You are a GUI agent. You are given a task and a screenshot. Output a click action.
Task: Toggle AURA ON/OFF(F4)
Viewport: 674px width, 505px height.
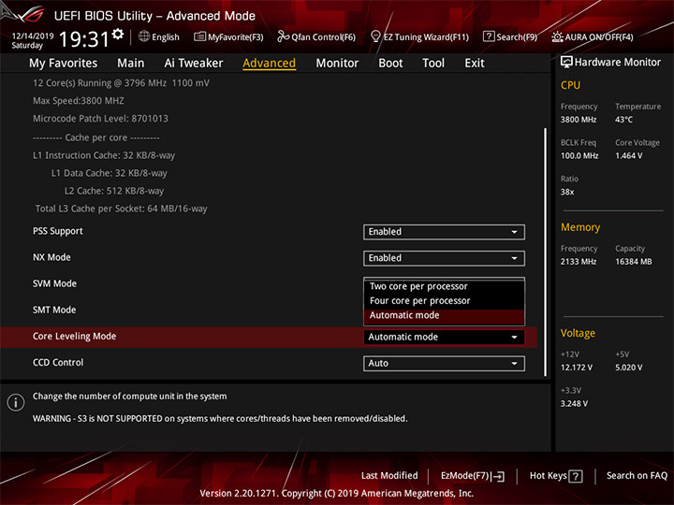[x=593, y=36]
